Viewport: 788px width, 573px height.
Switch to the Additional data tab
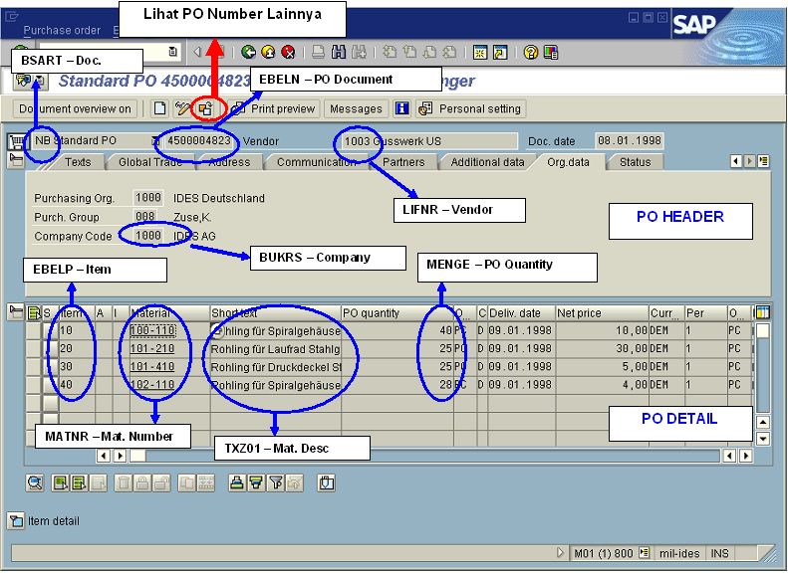pyautogui.click(x=487, y=162)
